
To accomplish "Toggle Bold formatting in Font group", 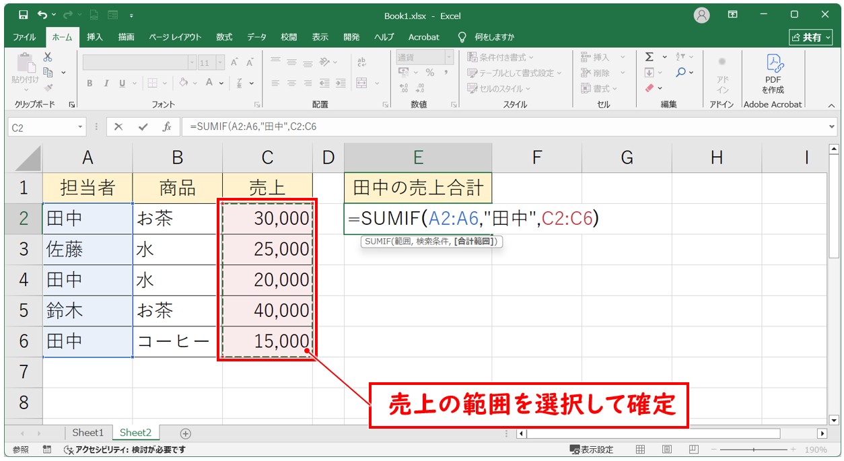I will (x=89, y=83).
